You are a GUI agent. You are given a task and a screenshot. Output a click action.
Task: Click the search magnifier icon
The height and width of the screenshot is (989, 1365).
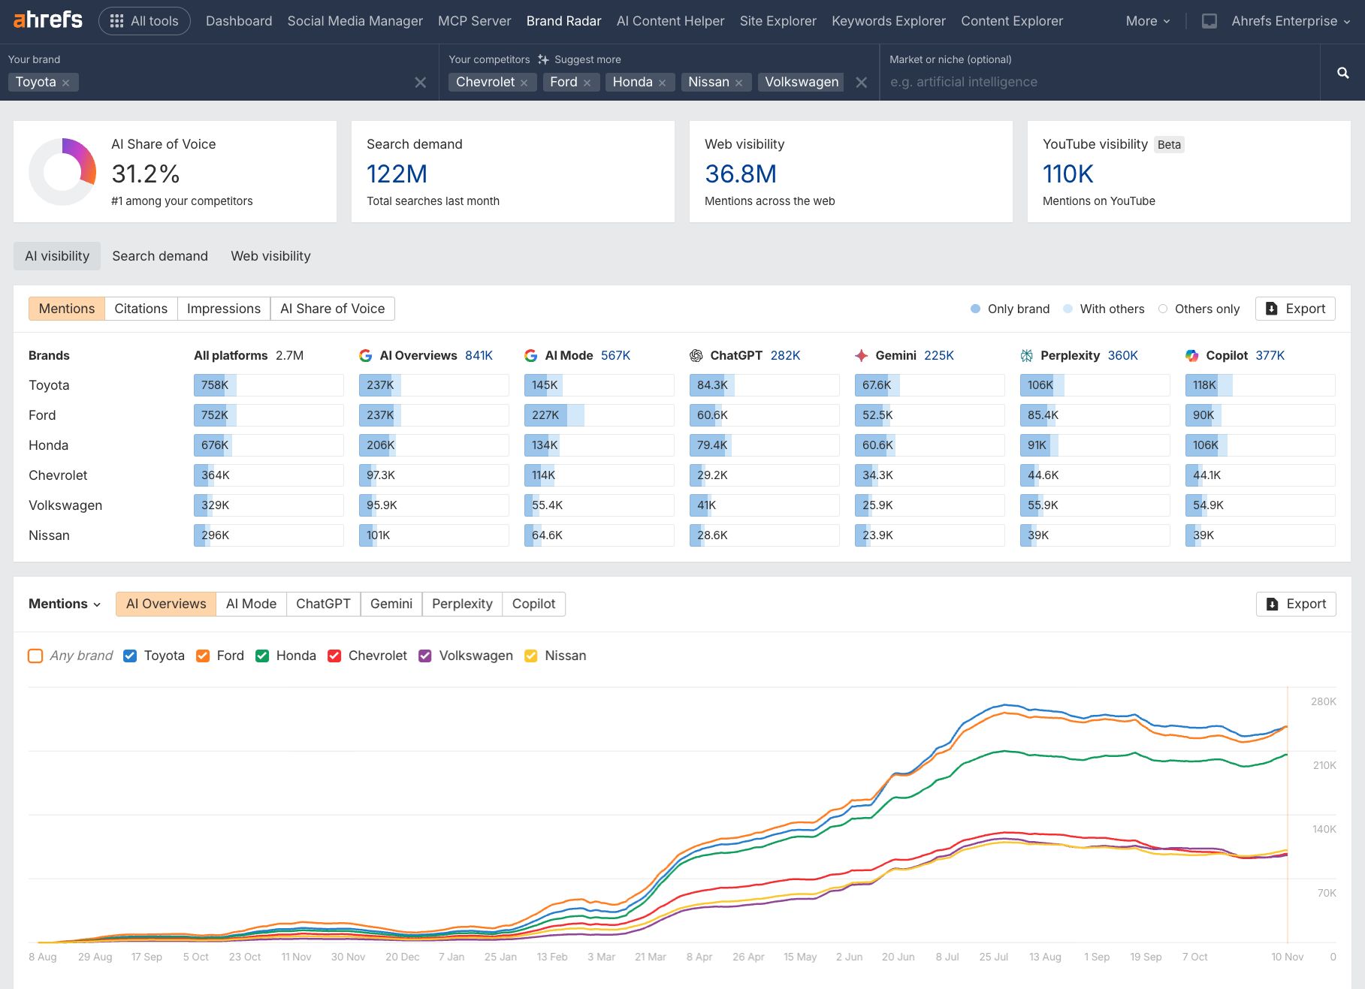click(1343, 73)
